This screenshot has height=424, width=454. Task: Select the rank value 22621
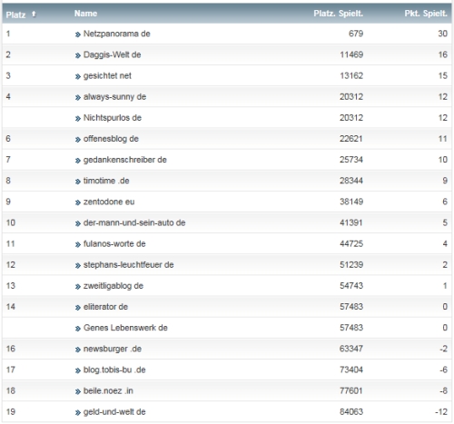tap(351, 139)
